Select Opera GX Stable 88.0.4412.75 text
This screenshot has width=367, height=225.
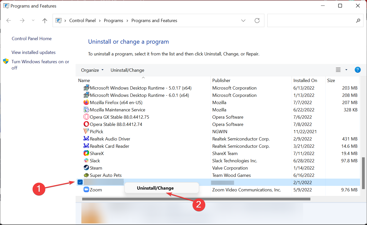[x=119, y=117]
